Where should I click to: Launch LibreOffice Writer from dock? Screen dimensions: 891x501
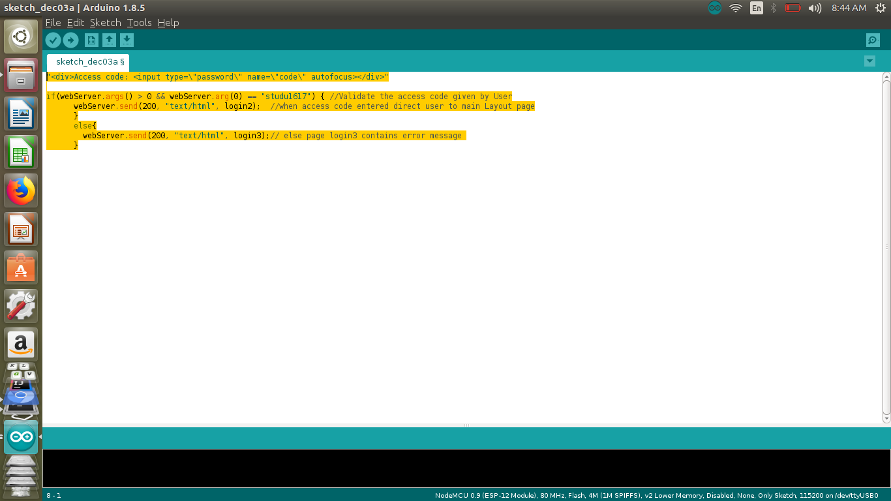(21, 114)
